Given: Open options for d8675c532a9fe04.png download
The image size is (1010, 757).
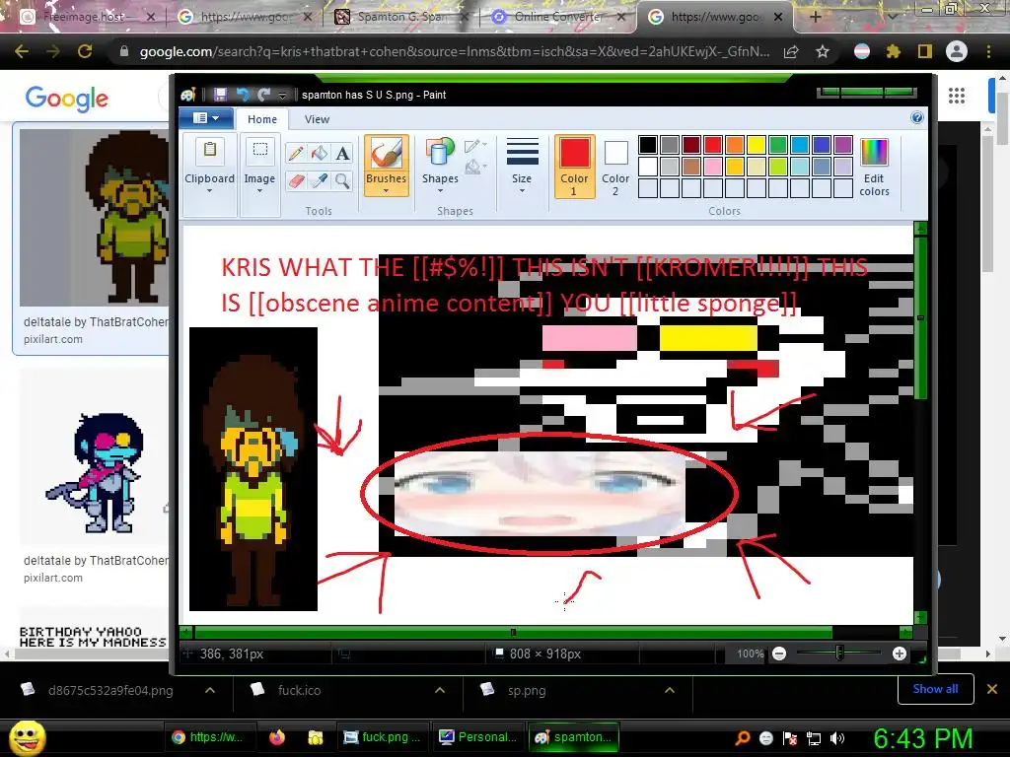Looking at the screenshot, I should 210,690.
